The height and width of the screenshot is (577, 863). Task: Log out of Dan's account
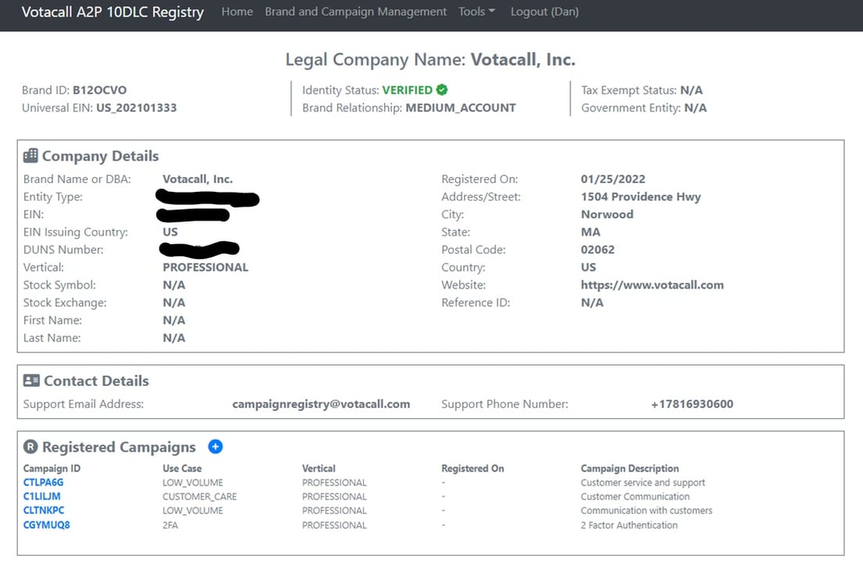(545, 12)
